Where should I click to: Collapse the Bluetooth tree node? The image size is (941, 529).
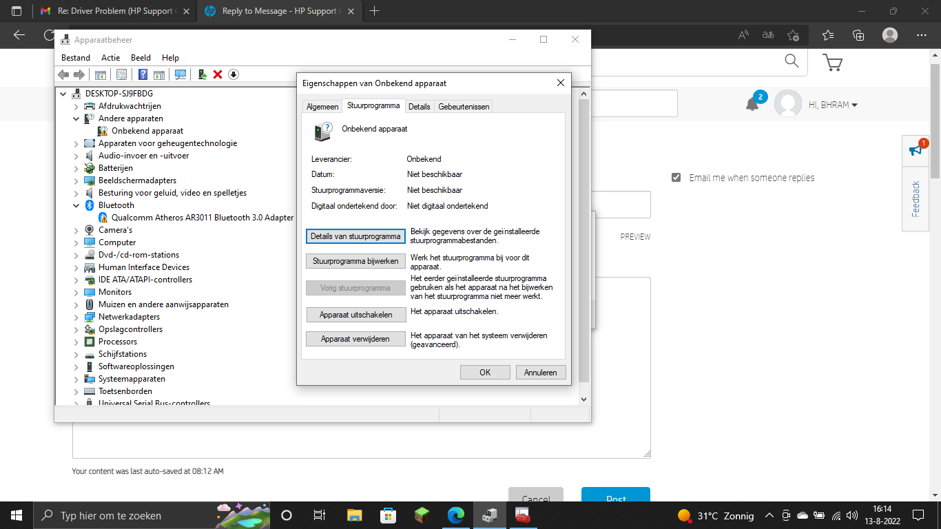pos(77,205)
